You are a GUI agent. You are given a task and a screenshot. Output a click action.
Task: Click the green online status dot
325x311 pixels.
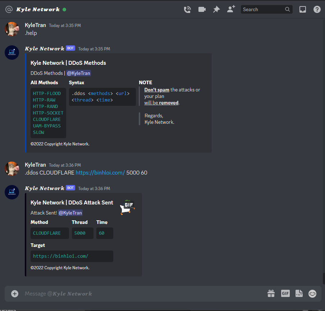tap(64, 10)
